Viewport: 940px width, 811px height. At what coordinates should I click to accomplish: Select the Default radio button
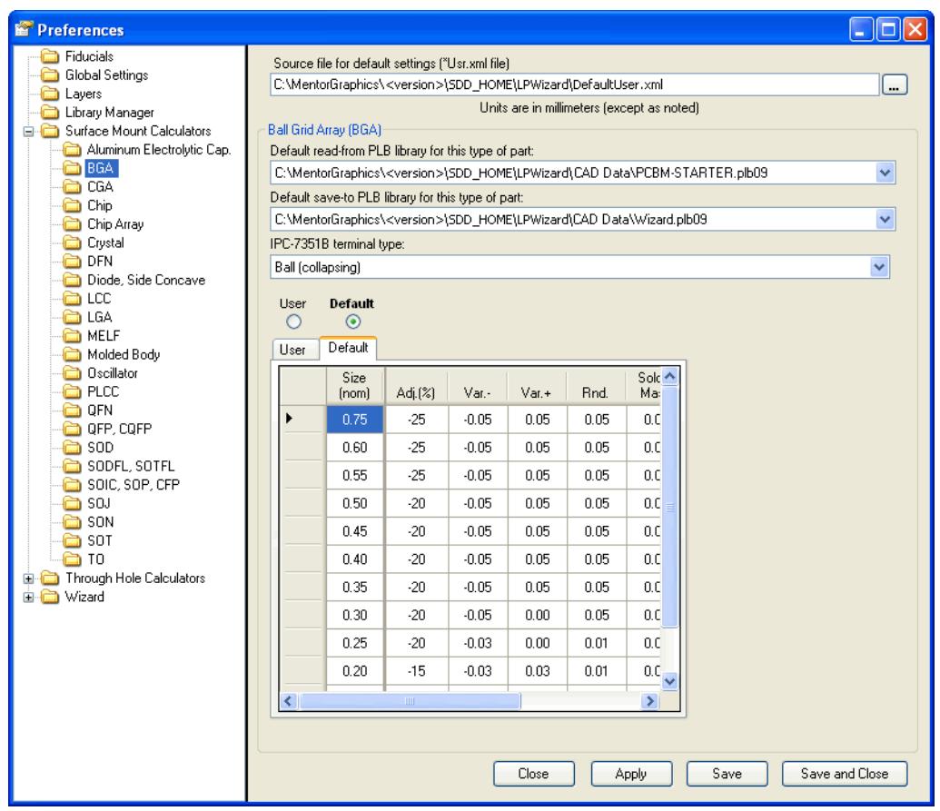[353, 321]
